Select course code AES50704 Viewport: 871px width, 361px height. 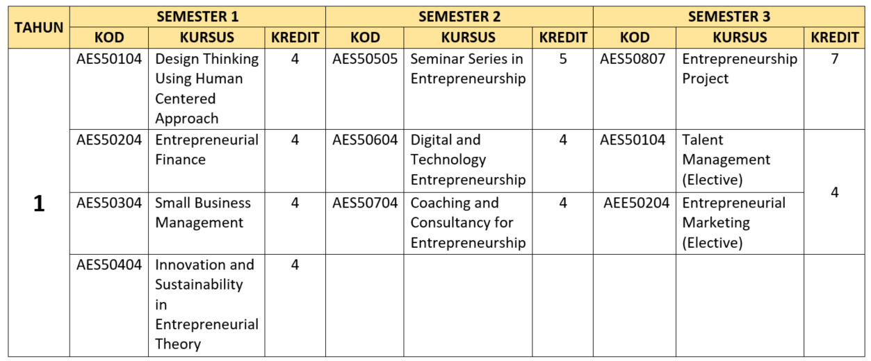(365, 203)
